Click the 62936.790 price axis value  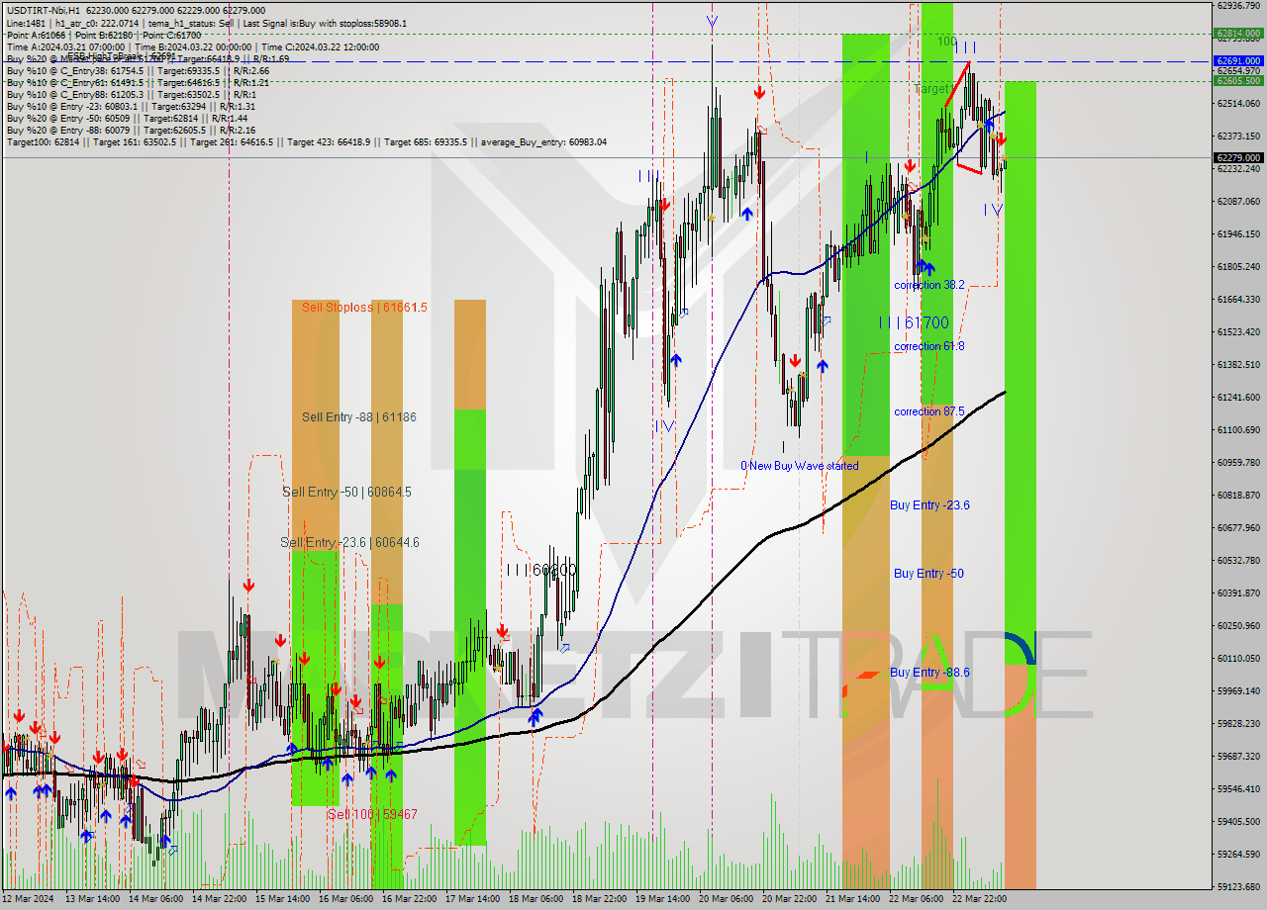[1238, 5]
